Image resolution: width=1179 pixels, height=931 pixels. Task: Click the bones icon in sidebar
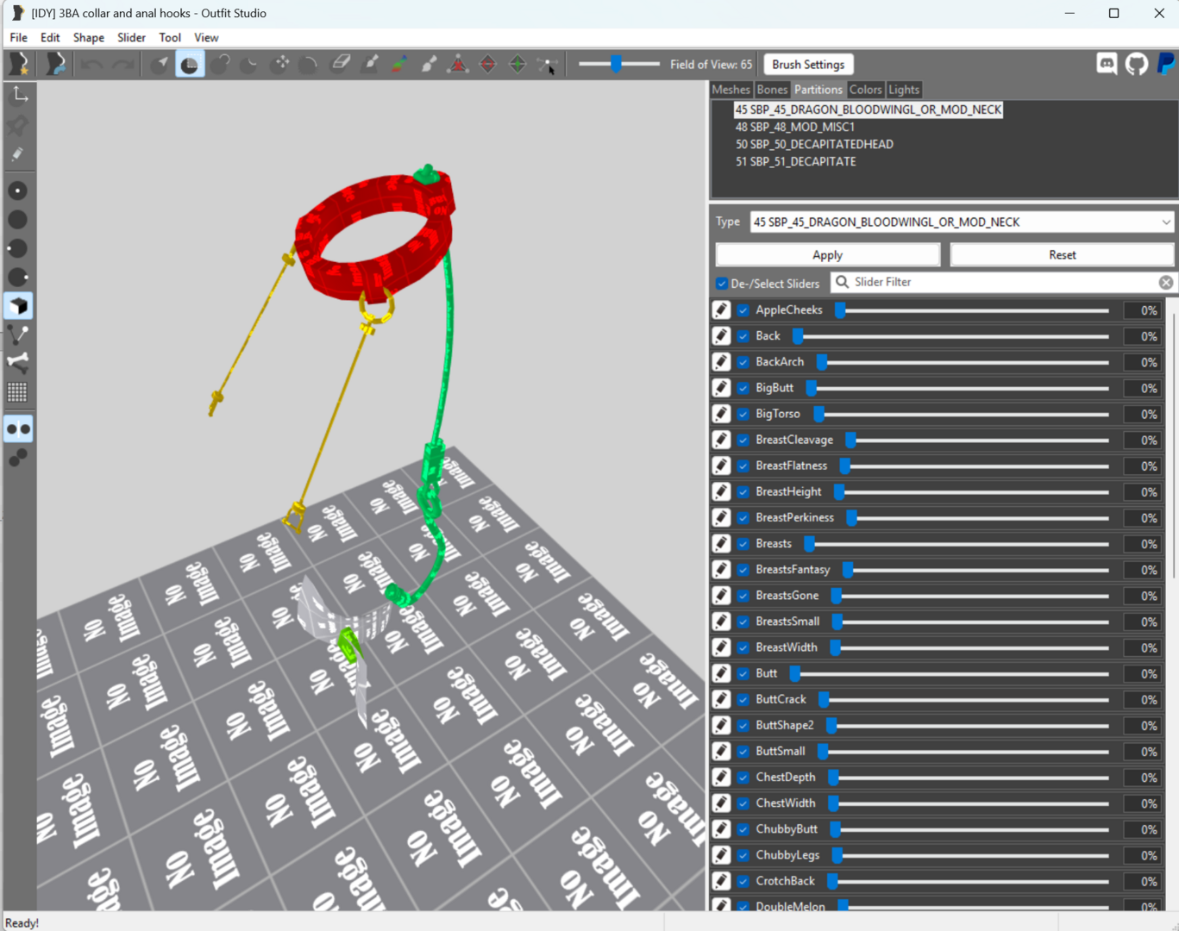18,362
